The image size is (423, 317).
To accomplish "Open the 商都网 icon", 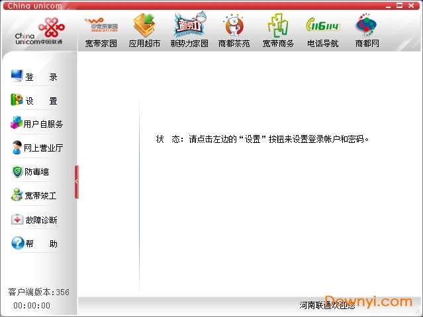I will 367,25.
